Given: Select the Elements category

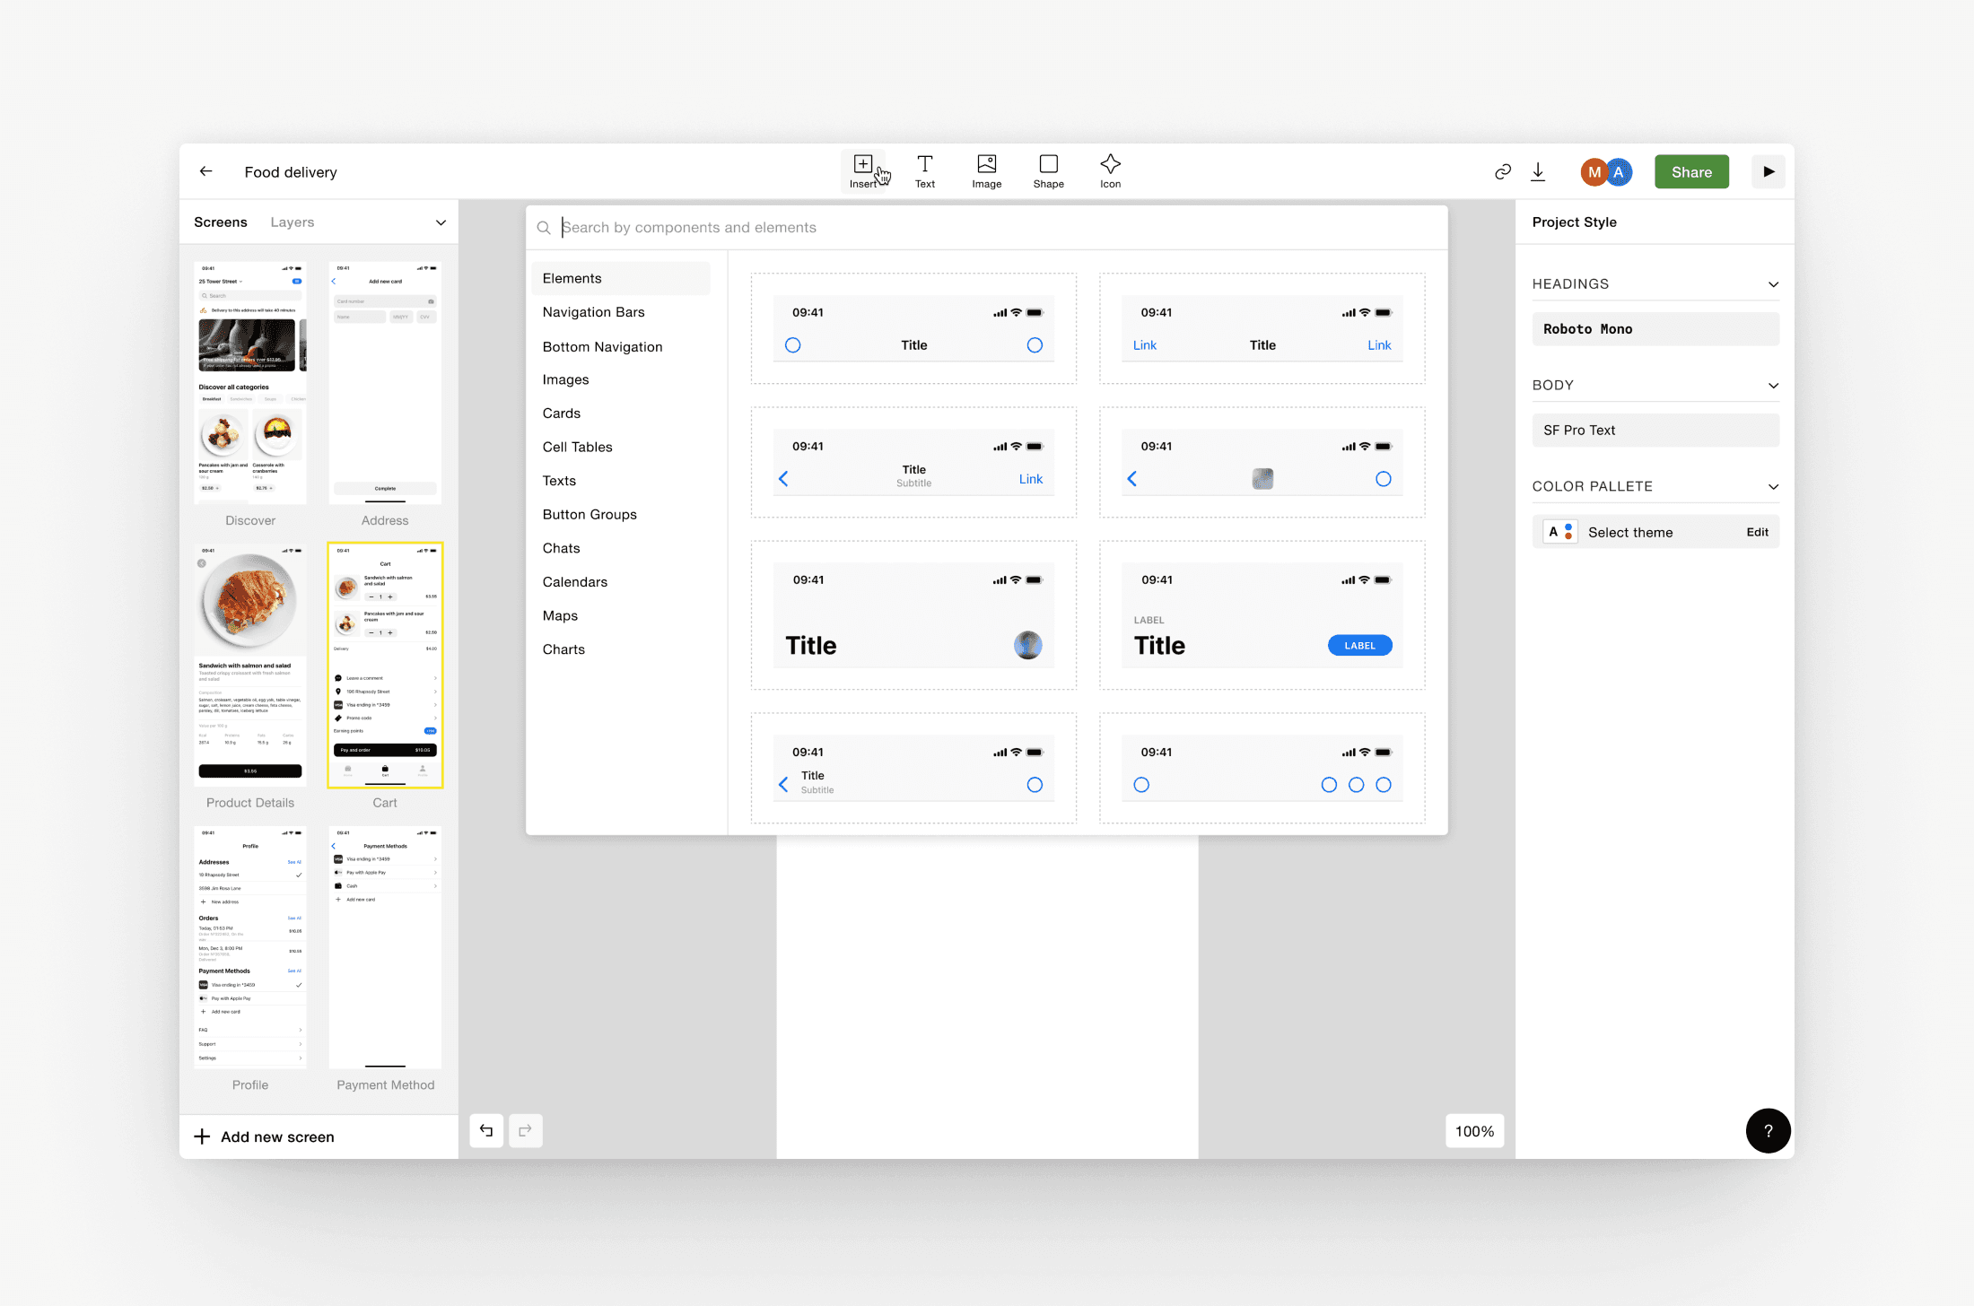Looking at the screenshot, I should (x=621, y=278).
